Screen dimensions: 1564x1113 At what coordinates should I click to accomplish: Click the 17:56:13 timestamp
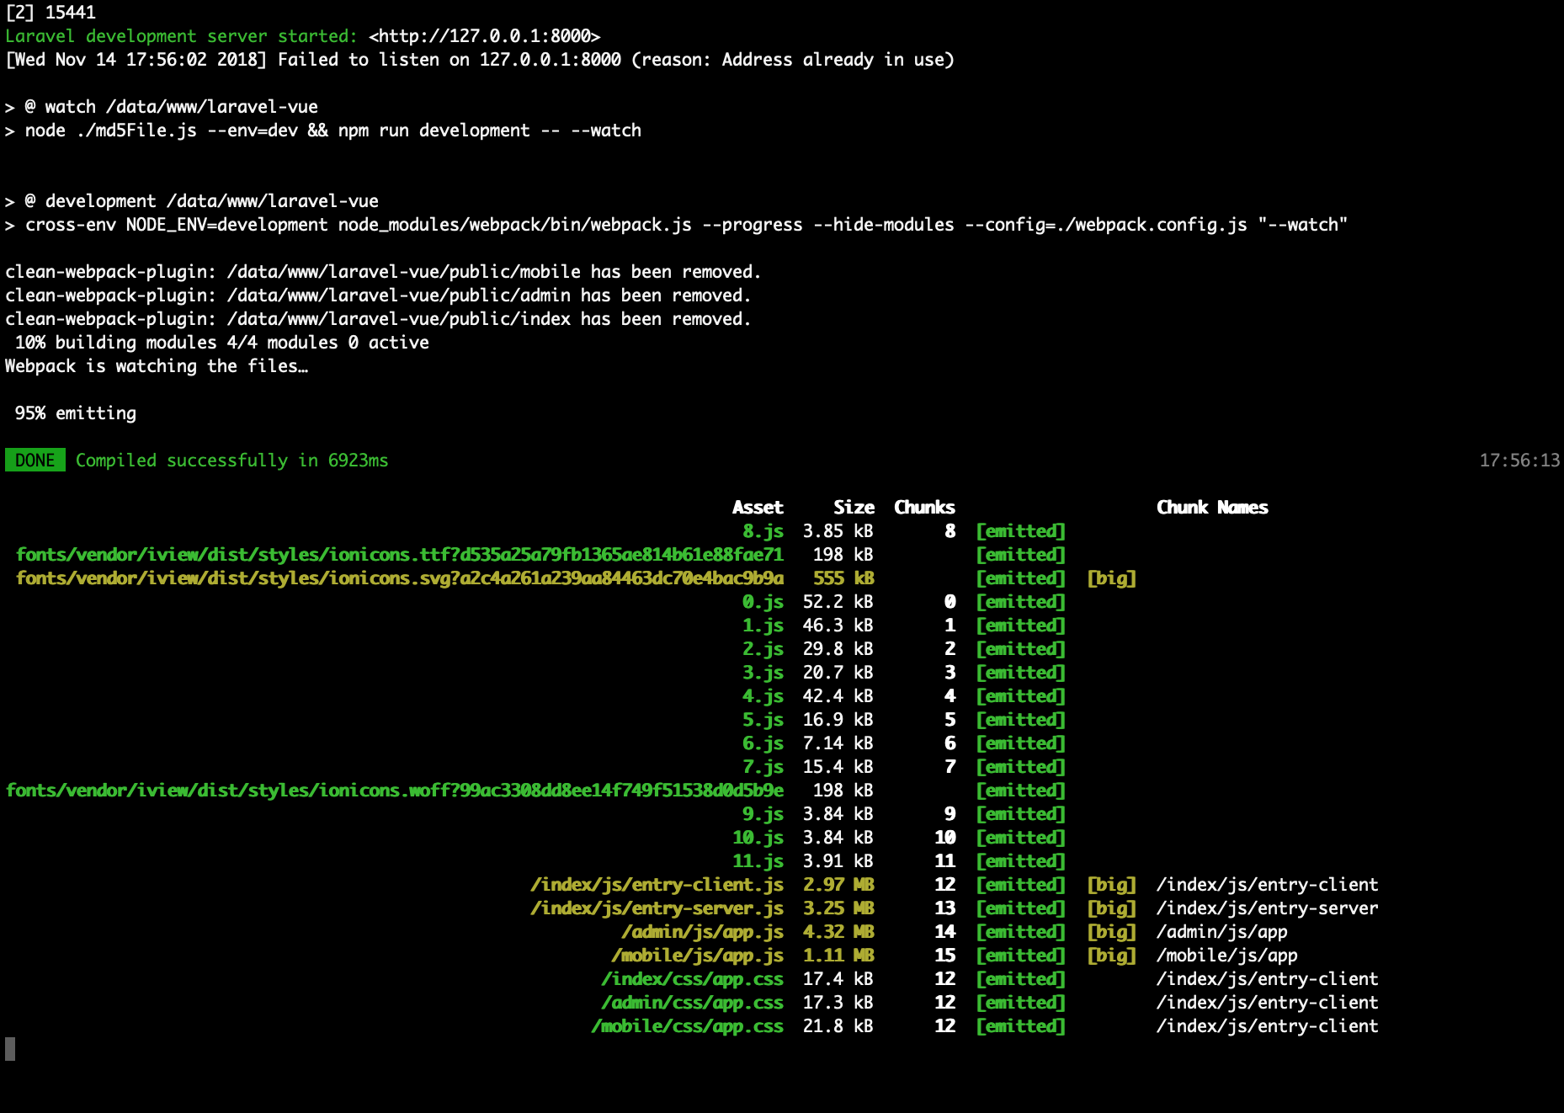coord(1520,461)
